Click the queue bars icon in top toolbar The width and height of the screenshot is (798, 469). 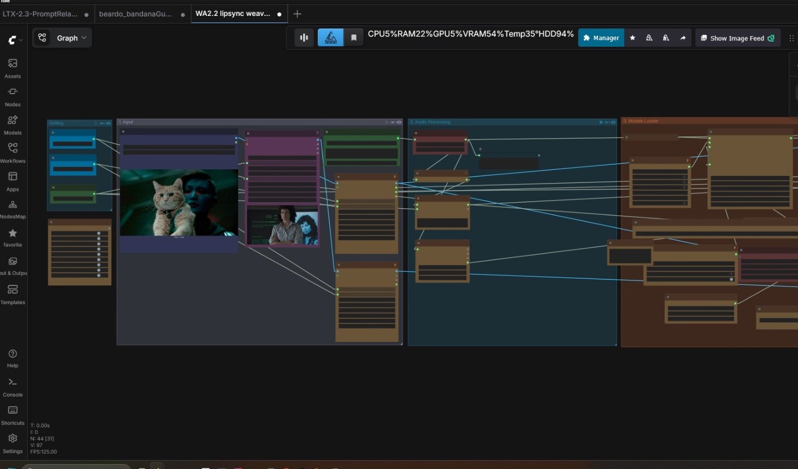click(x=304, y=38)
